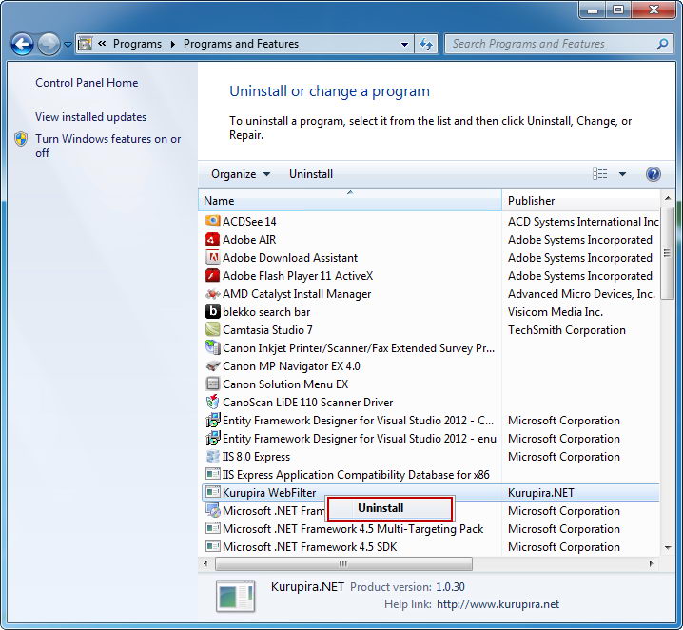Select blekko search bar entry
Image resolution: width=683 pixels, height=630 pixels.
(266, 312)
